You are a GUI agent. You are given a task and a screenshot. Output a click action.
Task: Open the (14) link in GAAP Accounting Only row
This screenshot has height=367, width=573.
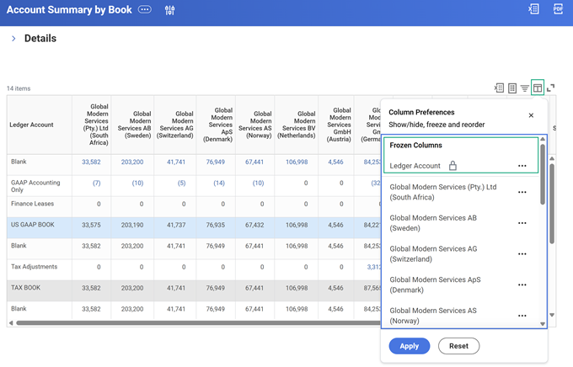(219, 183)
